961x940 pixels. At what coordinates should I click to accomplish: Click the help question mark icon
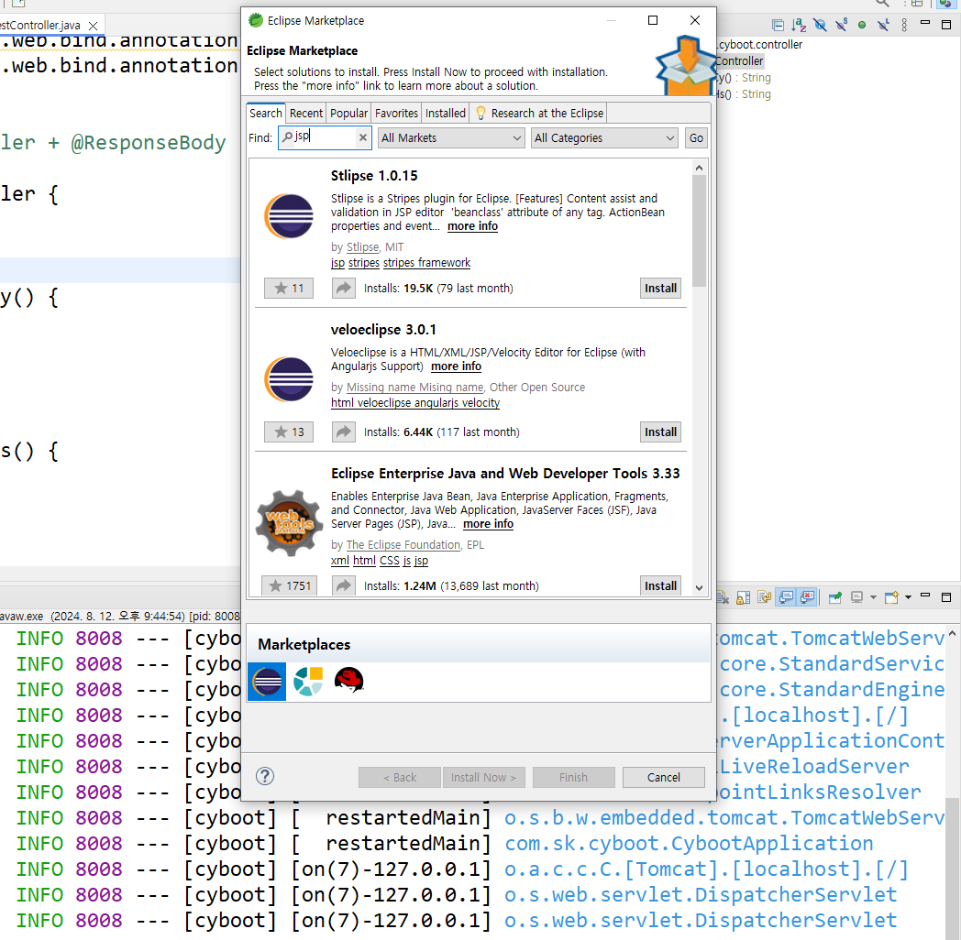tap(265, 777)
